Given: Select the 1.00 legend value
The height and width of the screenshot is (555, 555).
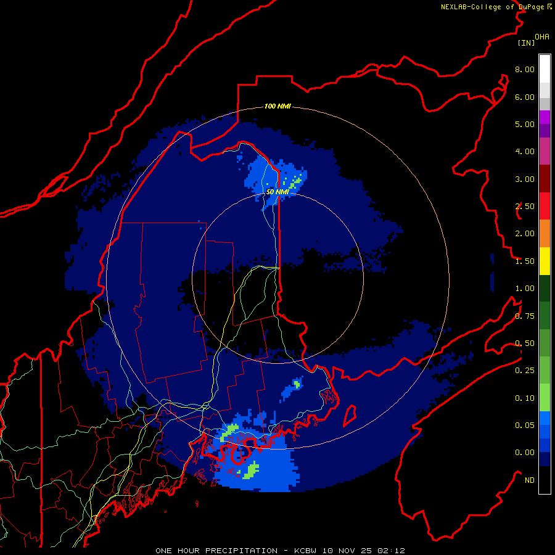Looking at the screenshot, I should point(525,289).
